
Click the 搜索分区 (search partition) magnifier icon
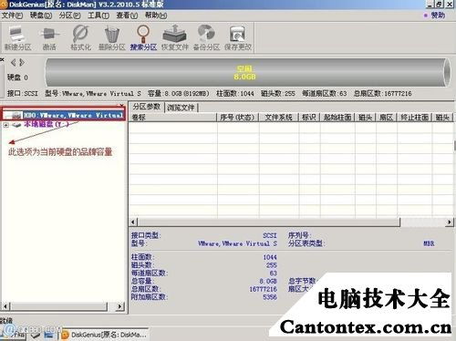click(x=143, y=38)
